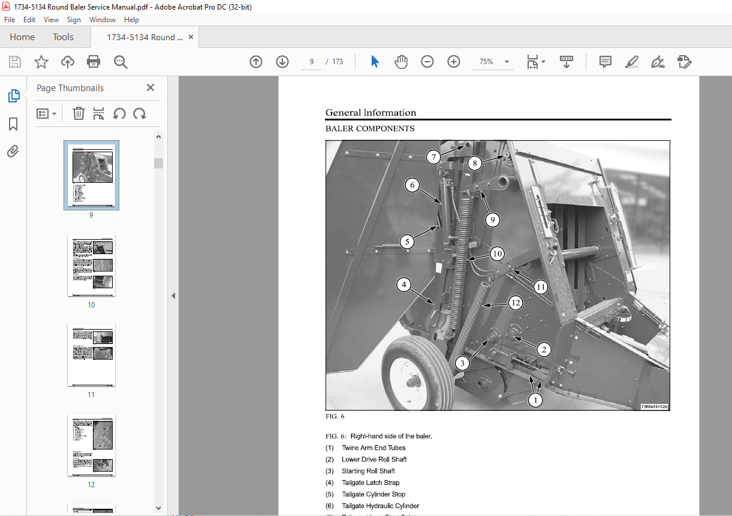Insert a page break between thumbnails
This screenshot has width=732, height=516.
[99, 113]
